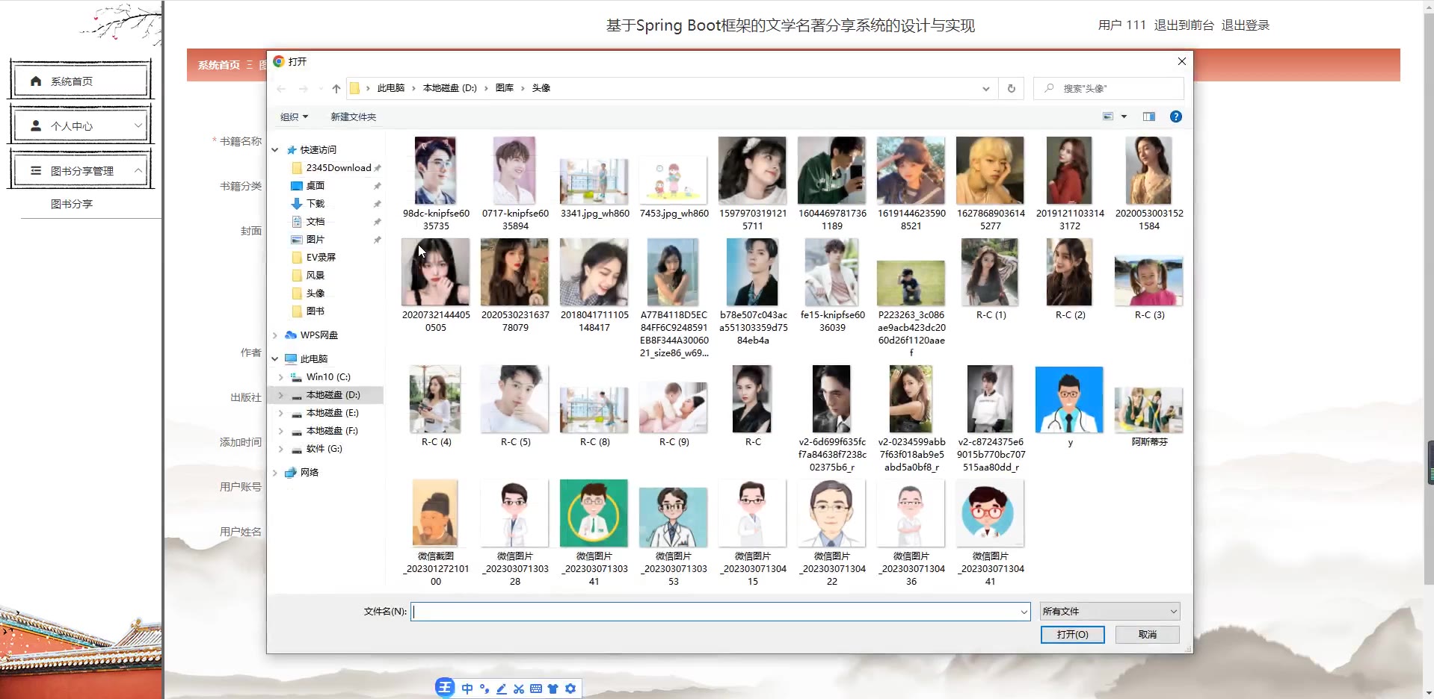Open the file name history dropdown arrow

[1024, 612]
